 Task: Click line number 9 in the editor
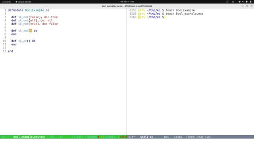pyautogui.click(x=5, y=37)
